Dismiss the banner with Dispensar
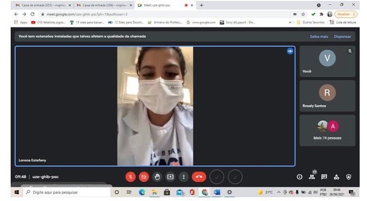 coord(343,37)
